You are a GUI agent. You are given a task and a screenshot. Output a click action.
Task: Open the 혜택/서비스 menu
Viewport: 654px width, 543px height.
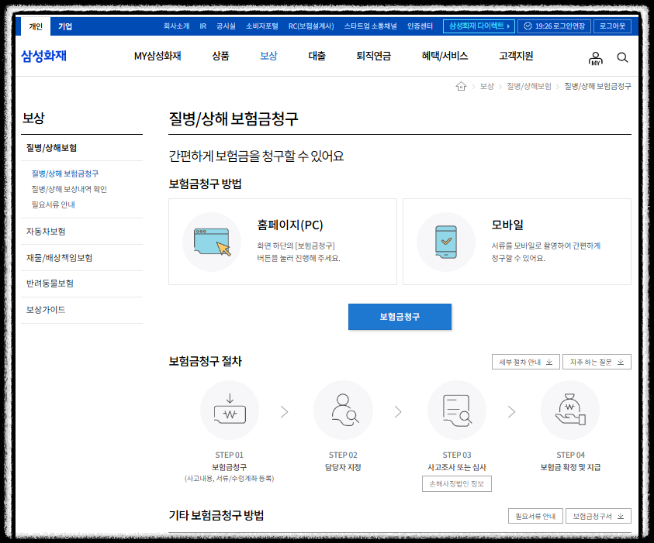(x=445, y=56)
